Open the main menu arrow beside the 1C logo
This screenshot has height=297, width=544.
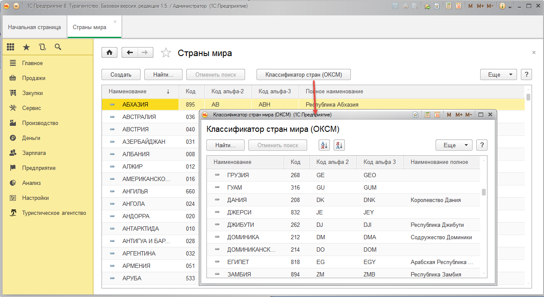(16, 6)
